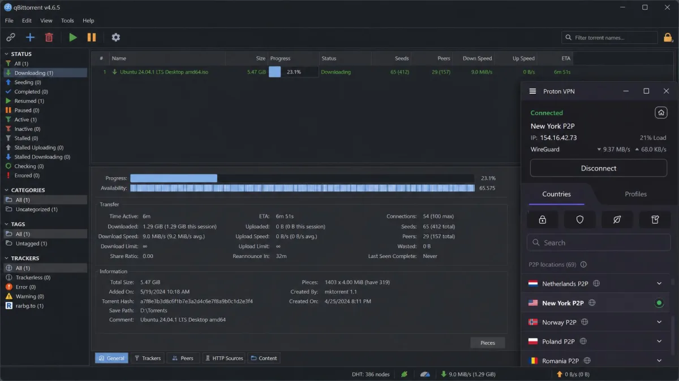Collapse the CATEGORIES section

click(x=7, y=190)
